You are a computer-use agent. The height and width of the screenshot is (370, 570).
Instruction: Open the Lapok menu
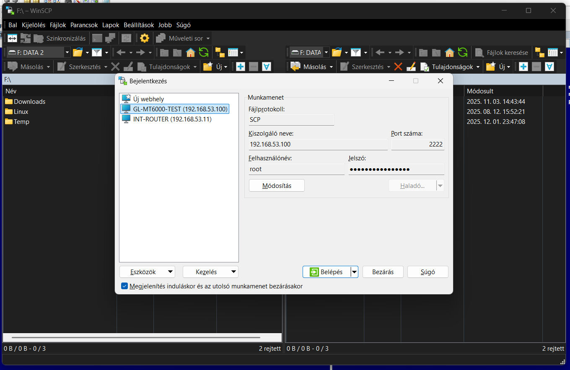point(111,25)
